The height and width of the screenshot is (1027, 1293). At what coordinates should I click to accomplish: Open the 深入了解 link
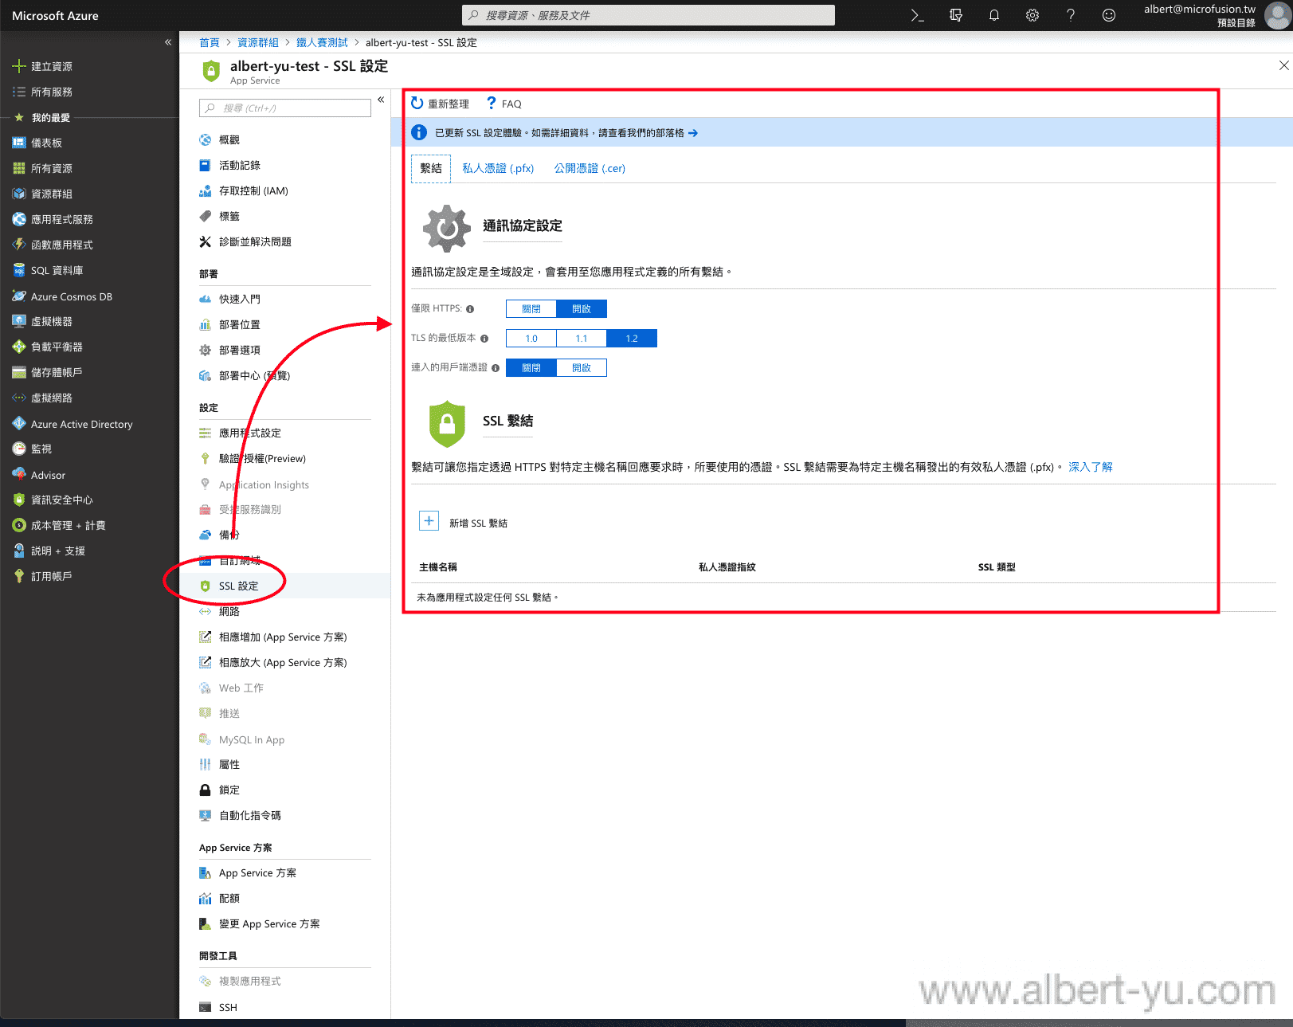click(1091, 467)
